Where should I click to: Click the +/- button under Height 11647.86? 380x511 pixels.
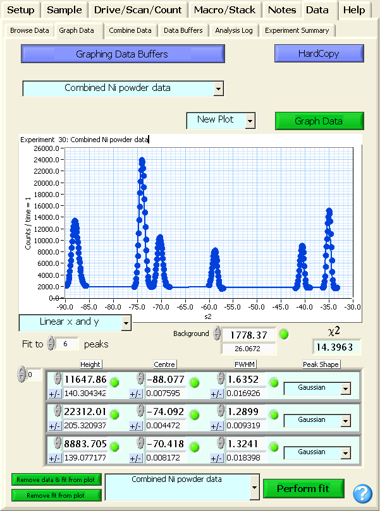click(55, 394)
